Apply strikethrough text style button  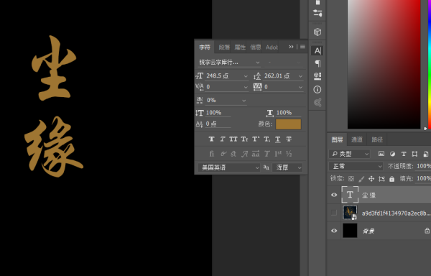(x=289, y=139)
